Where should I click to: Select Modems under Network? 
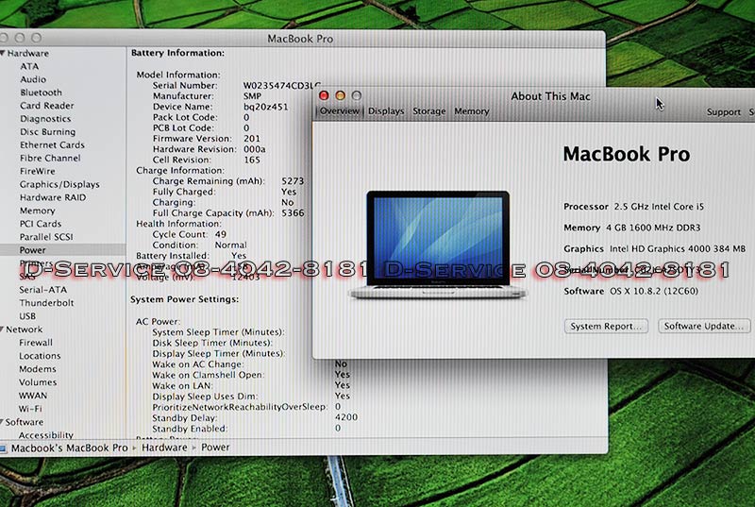[x=38, y=369]
